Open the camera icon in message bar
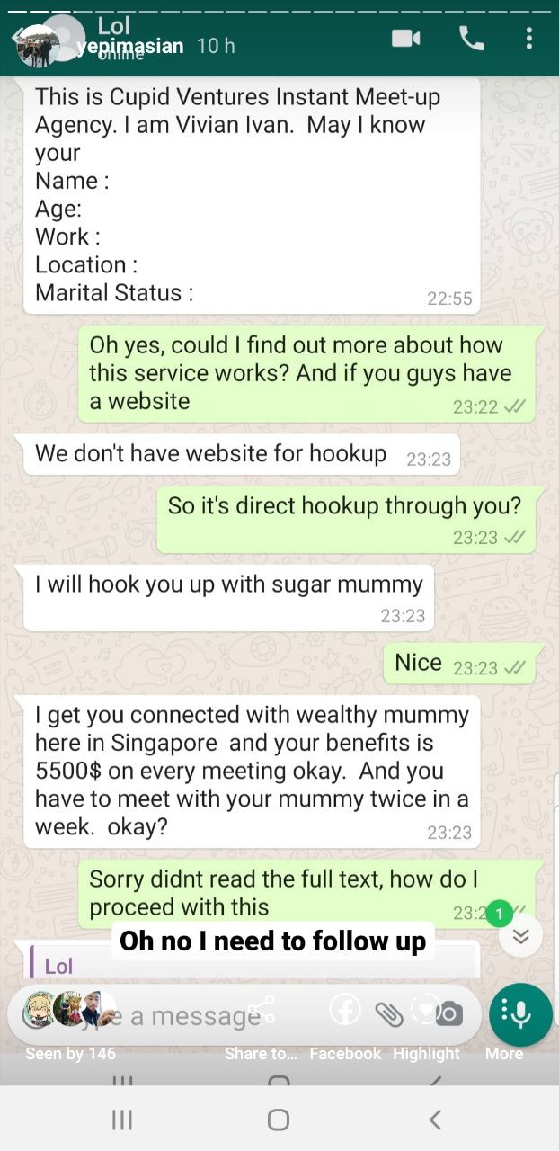The height and width of the screenshot is (1151, 559). [448, 1014]
